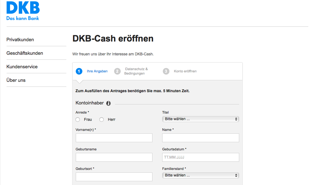314x185 pixels.
Task: Open the Kontoinhaber info icon
Action: click(x=108, y=103)
